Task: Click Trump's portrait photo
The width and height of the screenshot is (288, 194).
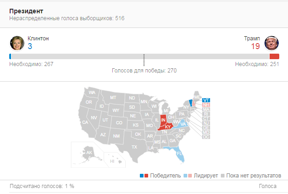Action: pos(271,43)
